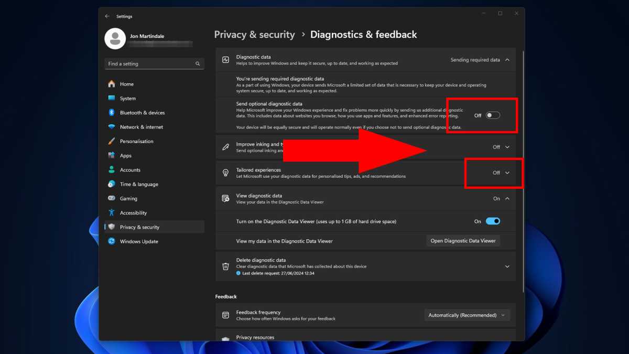Click the Privacy resources shield icon
The image size is (629, 354).
(x=225, y=339)
